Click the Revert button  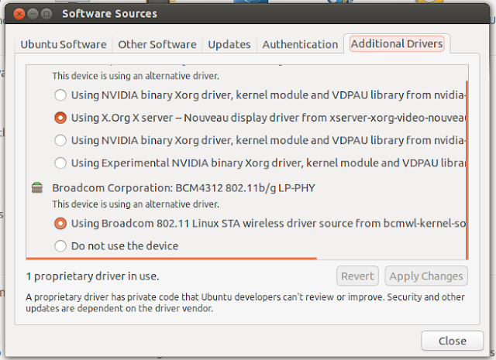(357, 276)
